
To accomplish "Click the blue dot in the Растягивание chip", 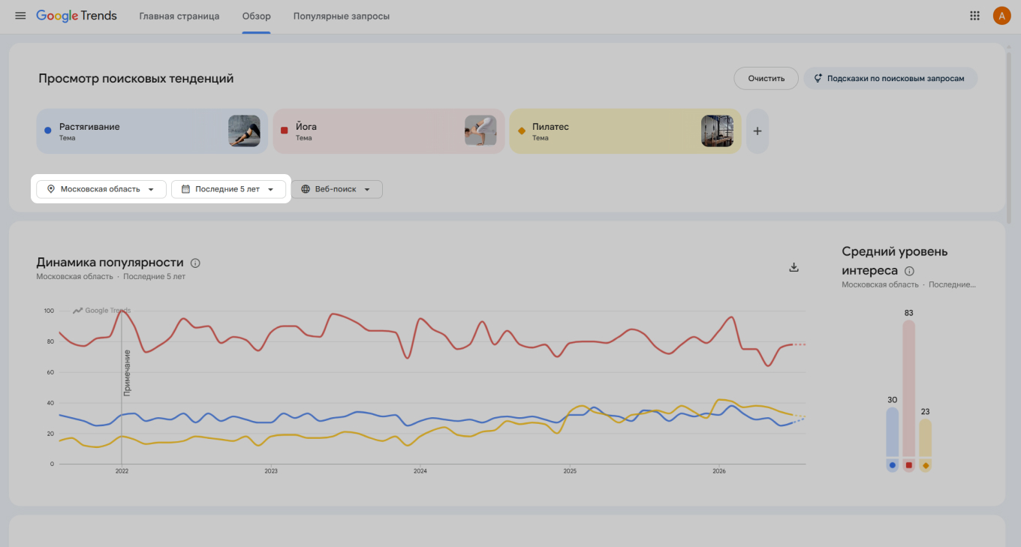I will (48, 131).
